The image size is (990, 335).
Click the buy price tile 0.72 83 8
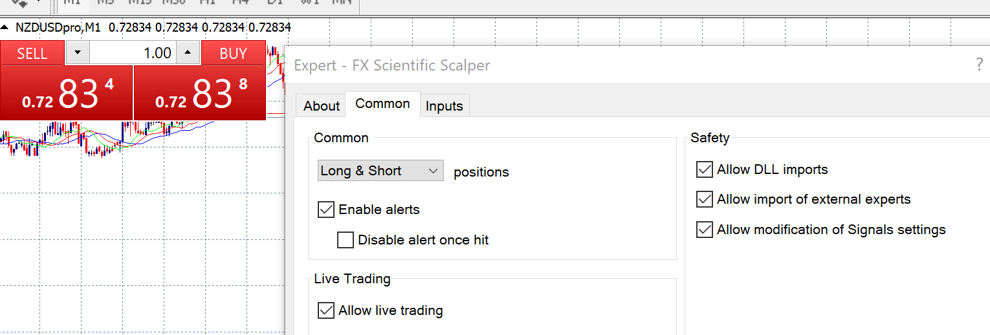pos(200,93)
